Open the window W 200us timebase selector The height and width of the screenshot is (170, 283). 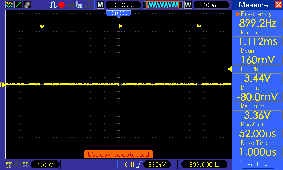211,5
